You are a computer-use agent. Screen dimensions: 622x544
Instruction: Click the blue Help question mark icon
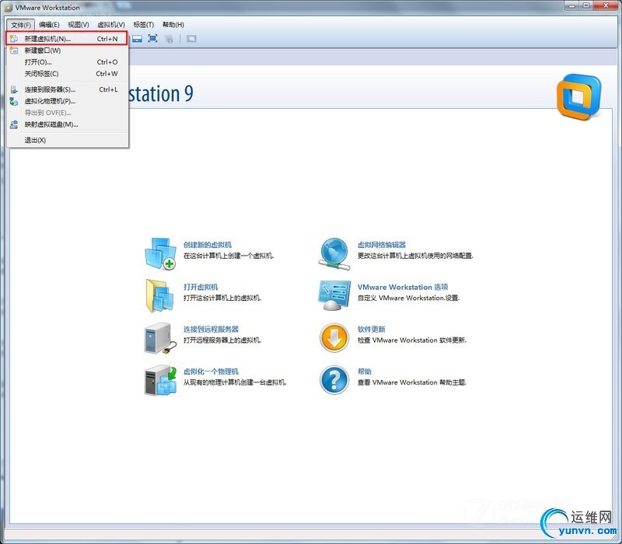pyautogui.click(x=334, y=380)
